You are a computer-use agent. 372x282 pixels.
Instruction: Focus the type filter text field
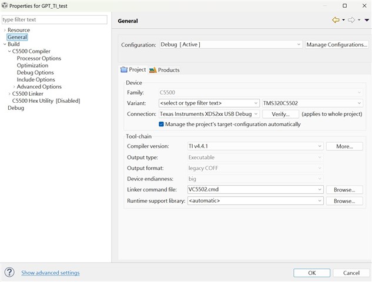(55, 20)
